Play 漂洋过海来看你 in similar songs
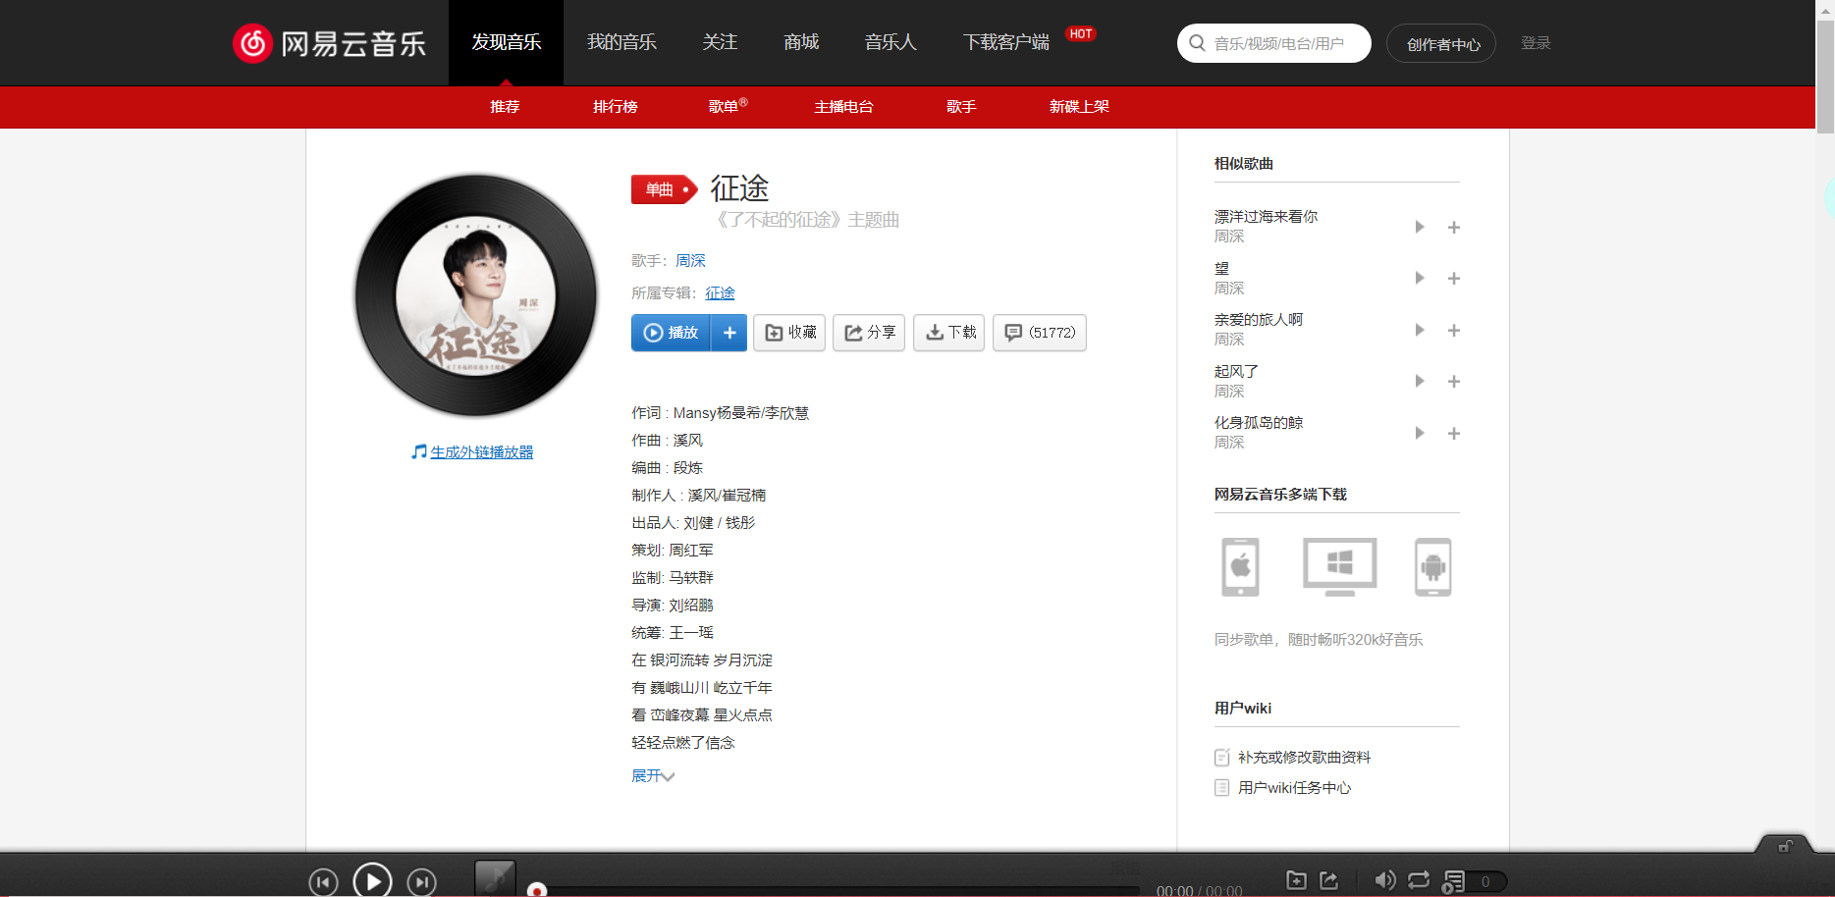The height and width of the screenshot is (897, 1835). pyautogui.click(x=1419, y=227)
